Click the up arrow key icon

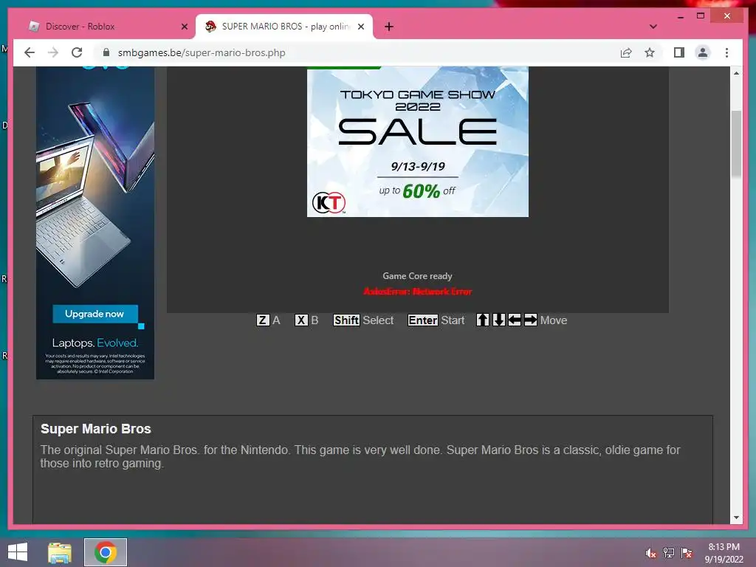(483, 320)
